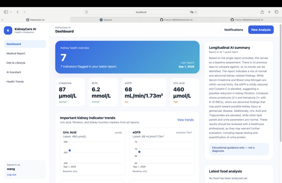282x183 pixels.
Task: Click 'Latest: 68 mL/min/1.73m²' under eGFR chart
Action: tap(148, 137)
